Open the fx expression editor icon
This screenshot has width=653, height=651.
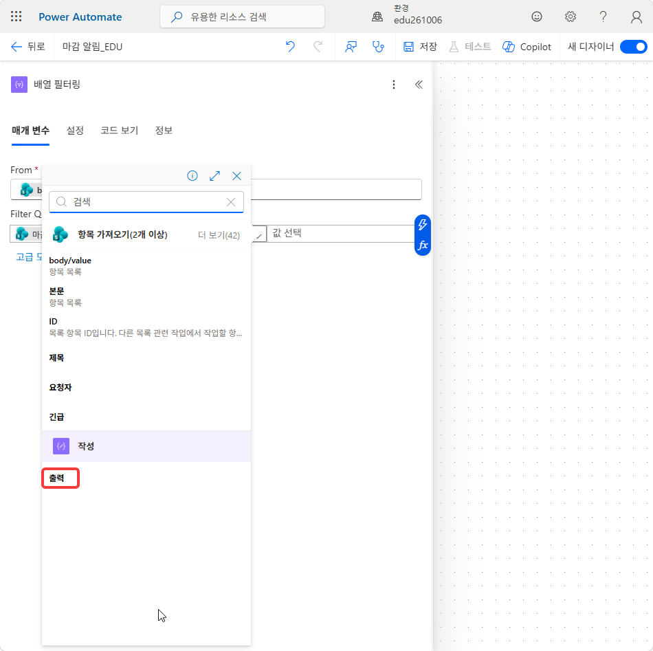point(422,245)
